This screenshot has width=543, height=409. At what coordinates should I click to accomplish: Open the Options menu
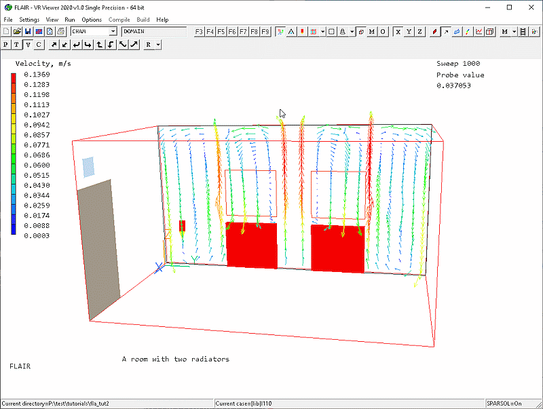pyautogui.click(x=92, y=20)
